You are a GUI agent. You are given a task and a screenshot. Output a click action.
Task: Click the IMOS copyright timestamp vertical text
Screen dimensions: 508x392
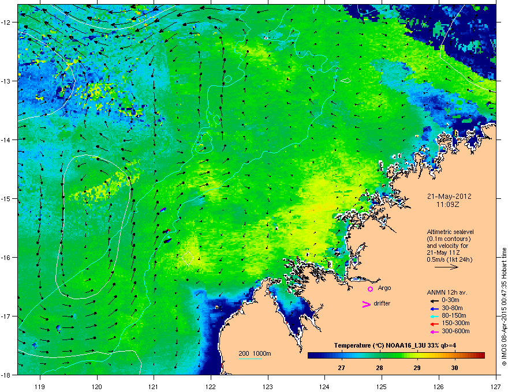coord(504,307)
